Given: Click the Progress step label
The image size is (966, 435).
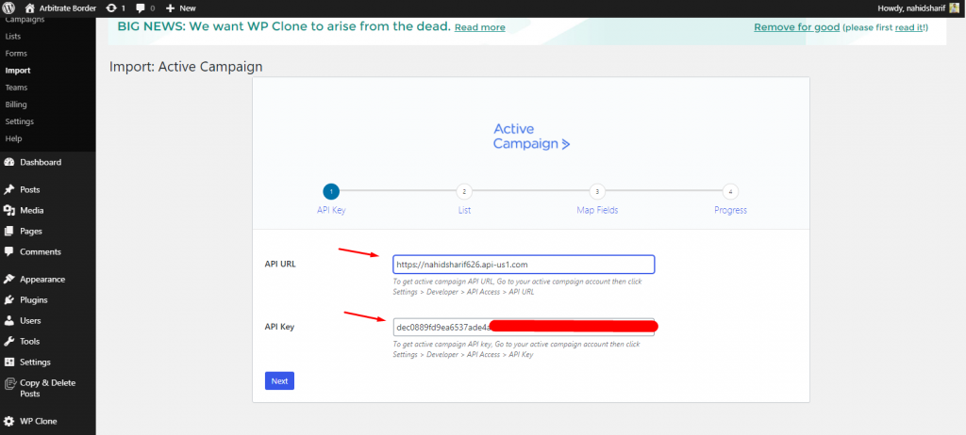Looking at the screenshot, I should pos(731,210).
